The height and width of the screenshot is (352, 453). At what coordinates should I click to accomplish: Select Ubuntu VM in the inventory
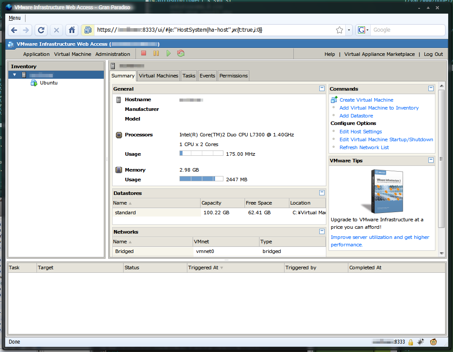(48, 83)
